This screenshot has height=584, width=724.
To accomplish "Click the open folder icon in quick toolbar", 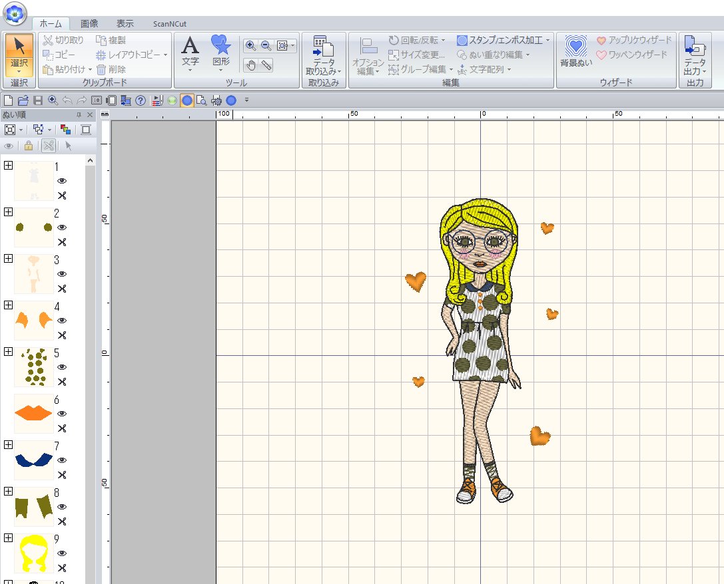I will pos(23,100).
